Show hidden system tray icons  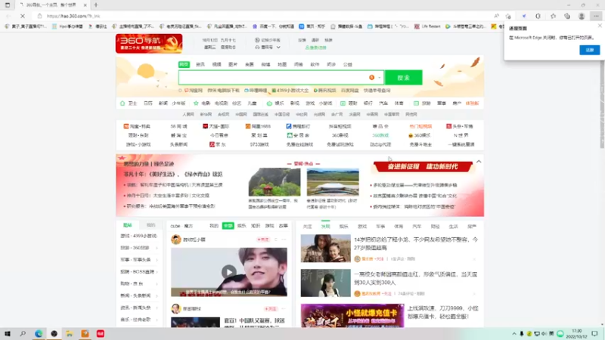click(x=514, y=333)
